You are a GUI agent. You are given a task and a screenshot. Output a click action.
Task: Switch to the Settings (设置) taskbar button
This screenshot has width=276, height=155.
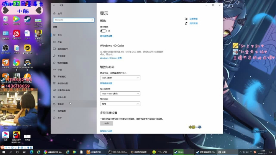click(227, 152)
